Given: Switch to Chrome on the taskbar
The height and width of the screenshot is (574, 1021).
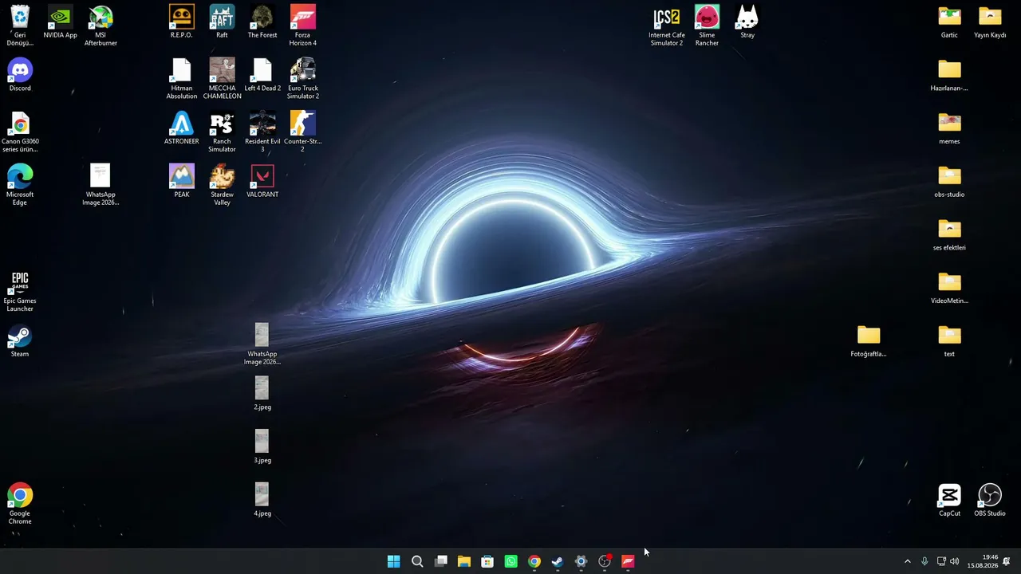Looking at the screenshot, I should (534, 561).
